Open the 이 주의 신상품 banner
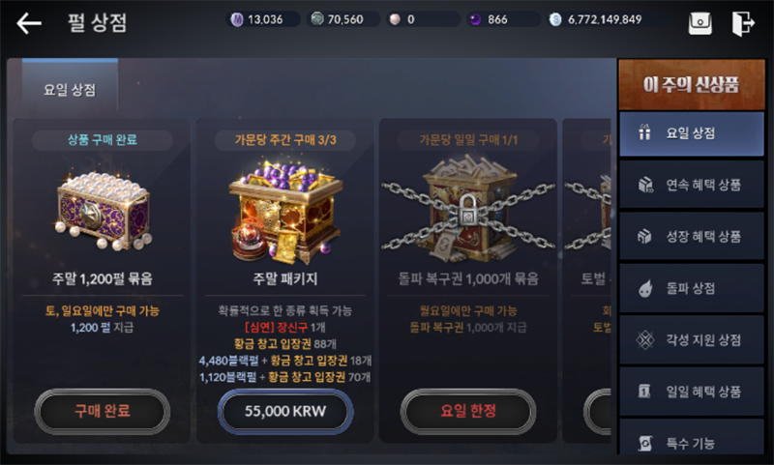Screen dimensions: 774x465 (691, 84)
